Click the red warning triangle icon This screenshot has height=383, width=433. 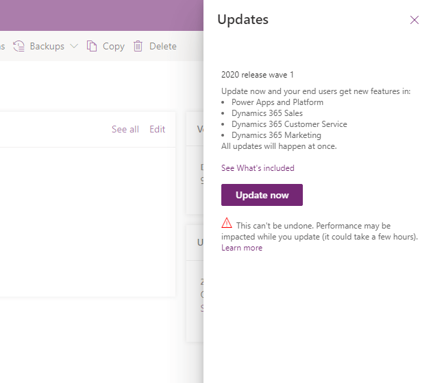227,223
